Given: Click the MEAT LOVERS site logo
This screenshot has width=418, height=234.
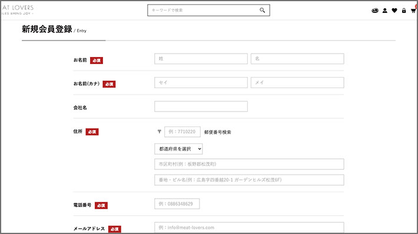Looking at the screenshot, I should click(x=18, y=9).
